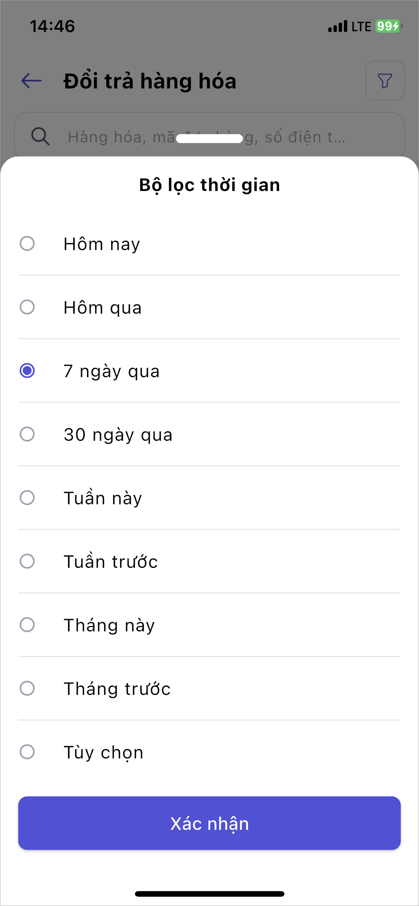The width and height of the screenshot is (419, 906).
Task: Select the Tùy chọn custom radio button
Action: pyautogui.click(x=27, y=752)
